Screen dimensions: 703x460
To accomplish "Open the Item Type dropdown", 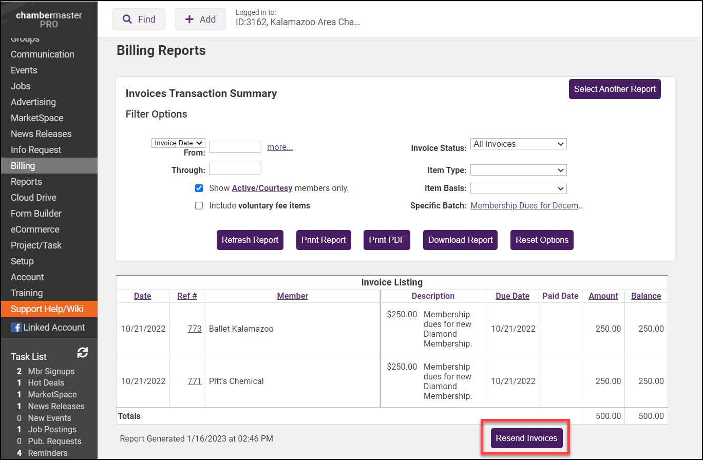I will 518,170.
